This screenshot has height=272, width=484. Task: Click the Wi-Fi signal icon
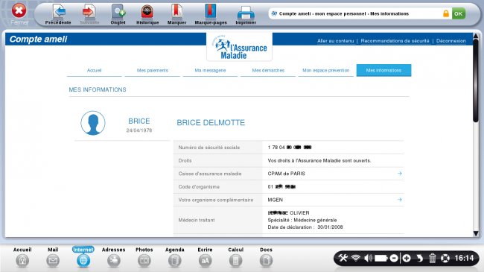pos(356,258)
